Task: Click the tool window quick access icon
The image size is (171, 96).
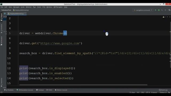Action: pyautogui.click(x=1, y=92)
